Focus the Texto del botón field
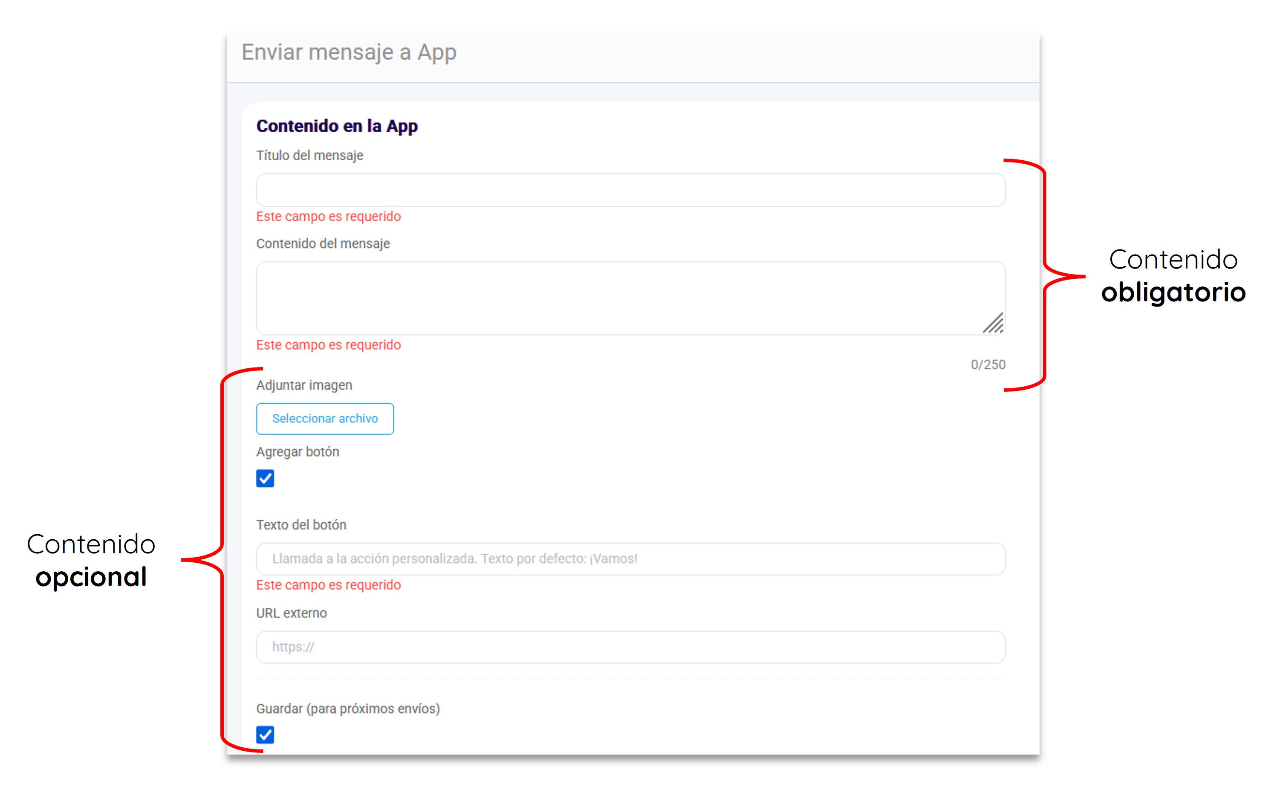 point(630,559)
